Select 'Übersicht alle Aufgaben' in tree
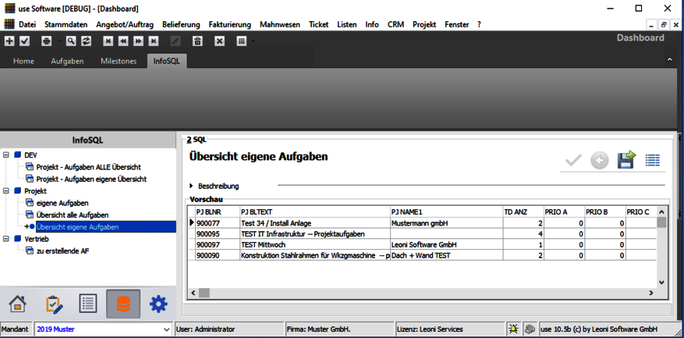 (x=72, y=215)
